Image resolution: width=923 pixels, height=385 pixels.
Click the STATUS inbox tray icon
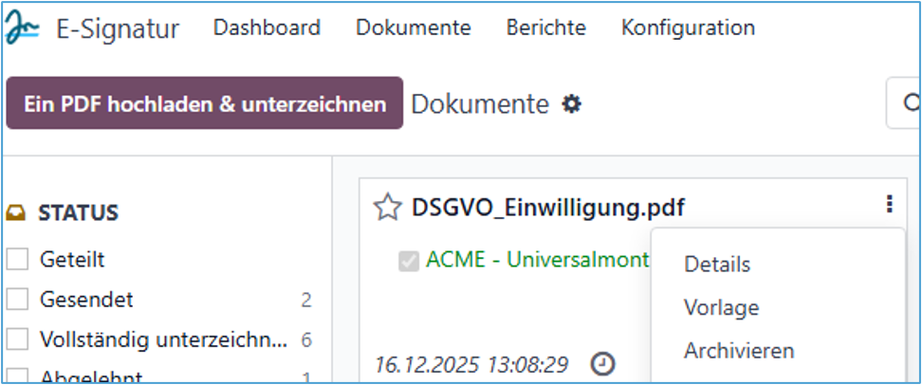[16, 212]
